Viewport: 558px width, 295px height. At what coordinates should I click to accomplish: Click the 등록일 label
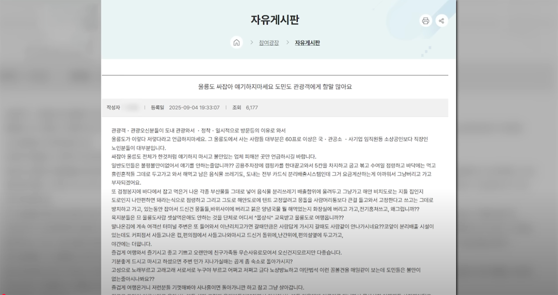click(157, 108)
